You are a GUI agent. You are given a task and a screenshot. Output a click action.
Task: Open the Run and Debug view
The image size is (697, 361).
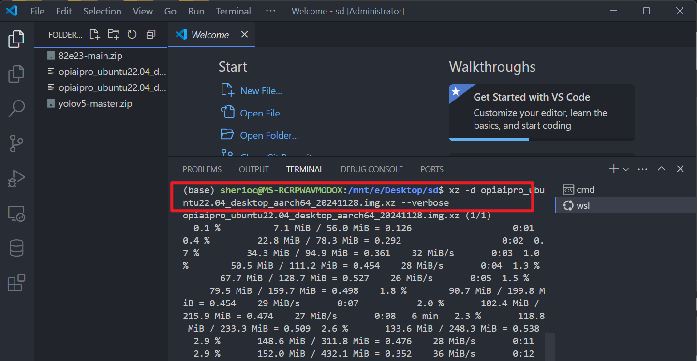[x=16, y=178]
